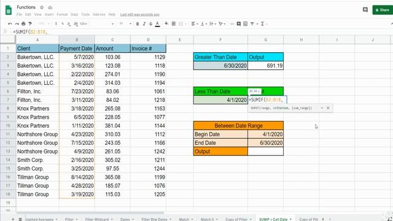Toggle italic formatting
The width and height of the screenshot is (393, 221).
tap(144, 24)
